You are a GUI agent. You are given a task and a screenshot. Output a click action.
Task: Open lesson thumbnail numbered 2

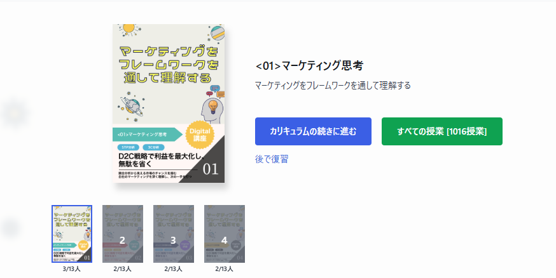[x=123, y=234]
